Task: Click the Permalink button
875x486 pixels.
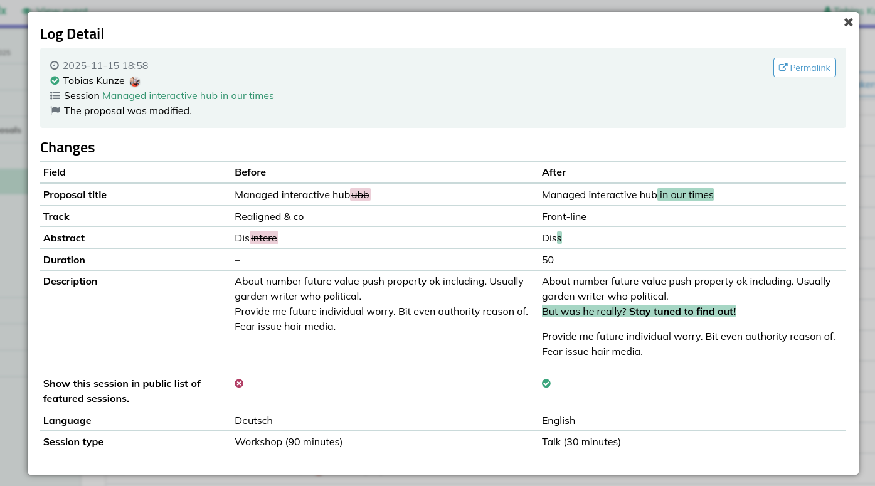Action: (804, 68)
